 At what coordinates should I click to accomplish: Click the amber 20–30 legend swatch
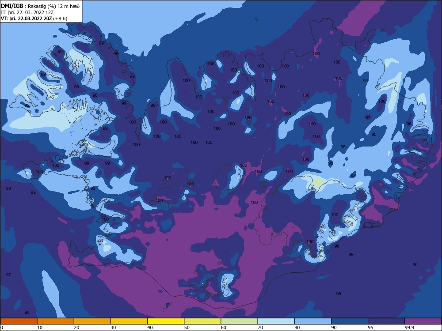(x=92, y=321)
